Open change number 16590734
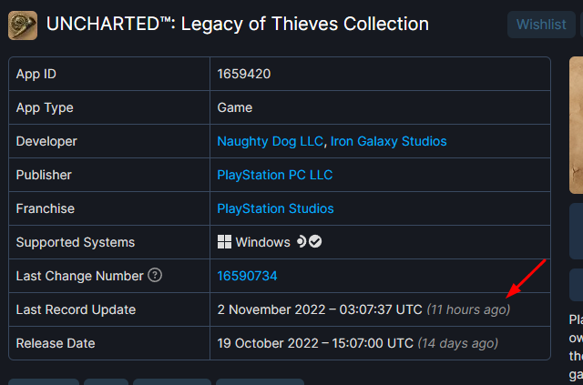 (247, 276)
